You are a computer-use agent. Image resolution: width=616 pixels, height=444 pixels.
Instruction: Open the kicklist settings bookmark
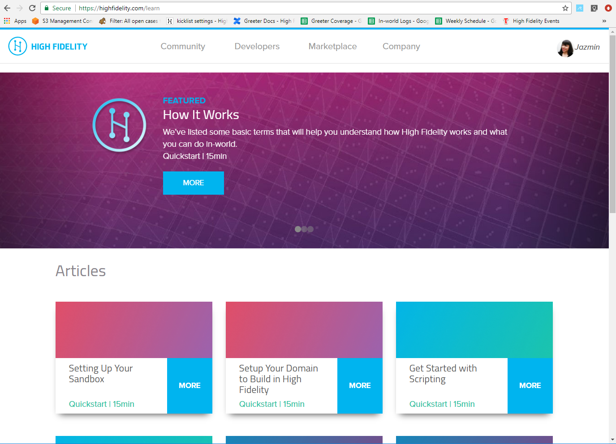pos(197,21)
